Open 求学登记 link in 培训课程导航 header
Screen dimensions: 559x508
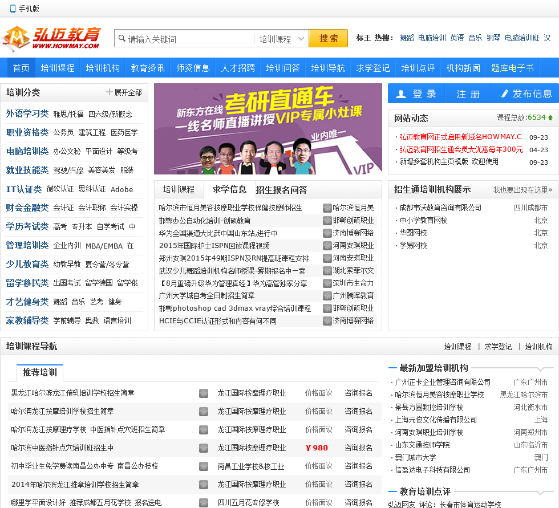coord(498,347)
